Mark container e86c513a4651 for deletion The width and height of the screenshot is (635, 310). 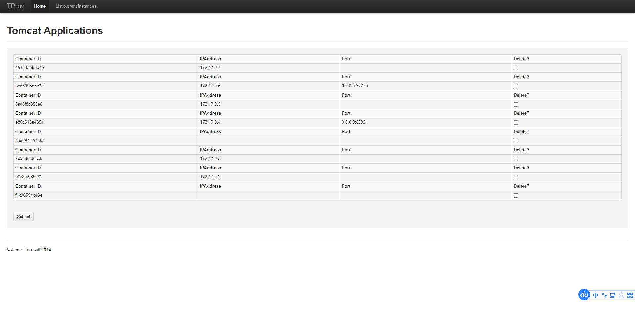[x=516, y=123]
